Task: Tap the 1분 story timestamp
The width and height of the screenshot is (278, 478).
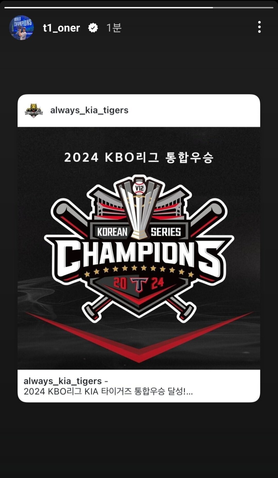Action: (114, 28)
